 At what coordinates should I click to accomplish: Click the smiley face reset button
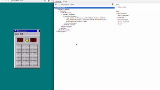27,40
